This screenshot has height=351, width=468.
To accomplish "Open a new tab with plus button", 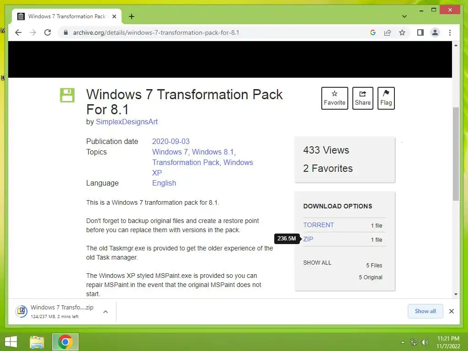I will point(132,16).
